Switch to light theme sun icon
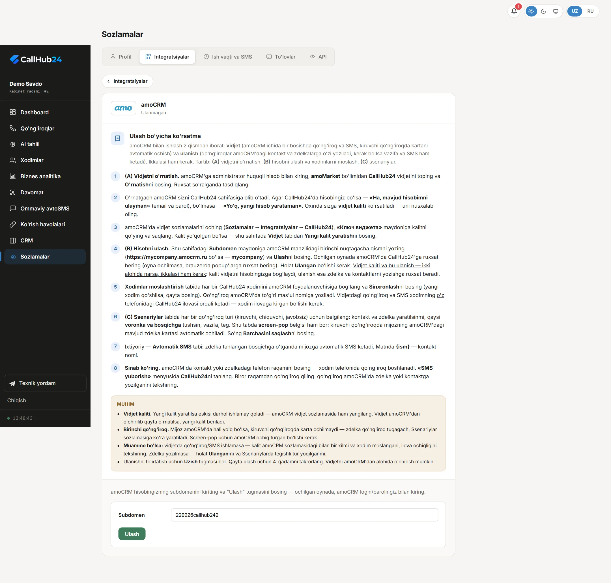Screen dimensions: 611x583 click(531, 11)
